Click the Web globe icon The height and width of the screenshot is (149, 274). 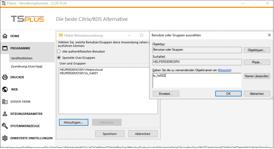(x=5, y=89)
